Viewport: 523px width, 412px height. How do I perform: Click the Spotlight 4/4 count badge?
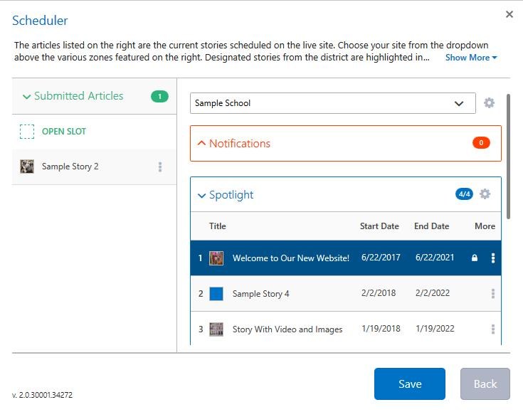click(x=464, y=194)
